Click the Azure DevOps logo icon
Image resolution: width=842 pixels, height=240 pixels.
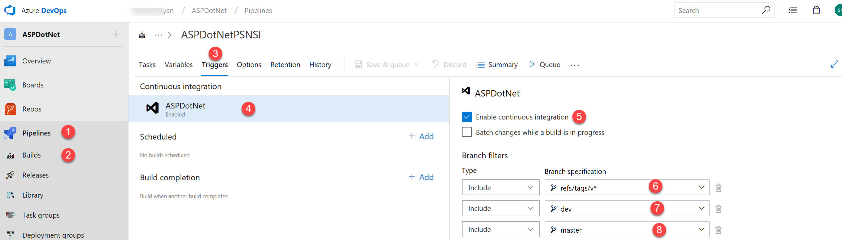(x=10, y=10)
